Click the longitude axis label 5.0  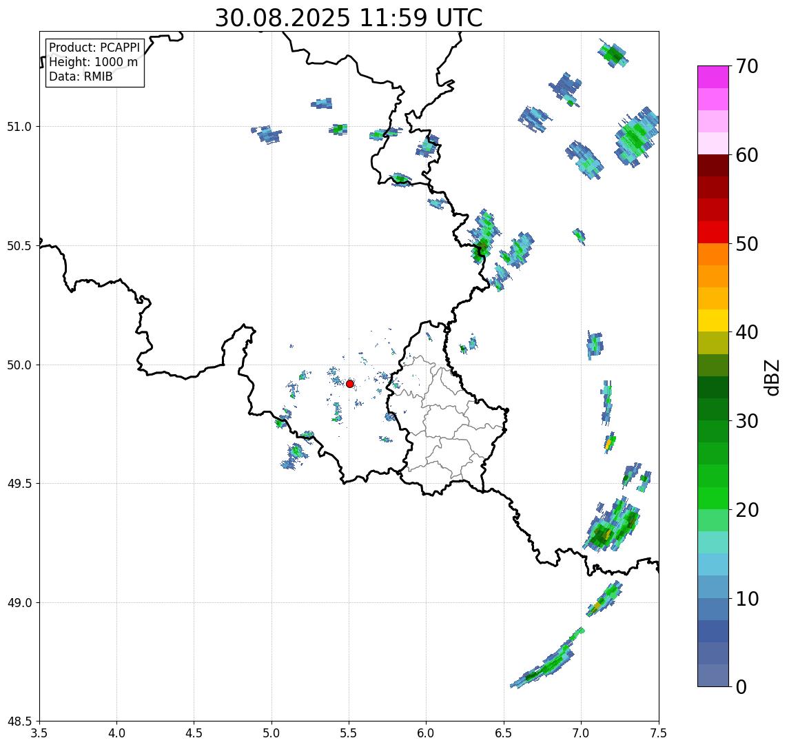[x=271, y=733]
